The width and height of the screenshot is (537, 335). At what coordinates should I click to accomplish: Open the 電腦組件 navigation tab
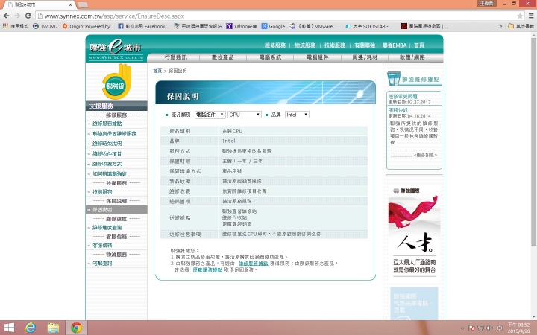pos(318,57)
